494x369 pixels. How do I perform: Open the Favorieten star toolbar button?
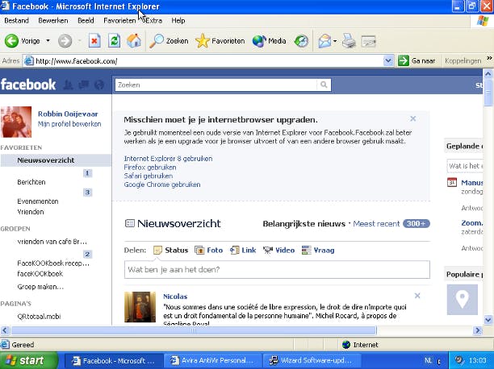220,41
